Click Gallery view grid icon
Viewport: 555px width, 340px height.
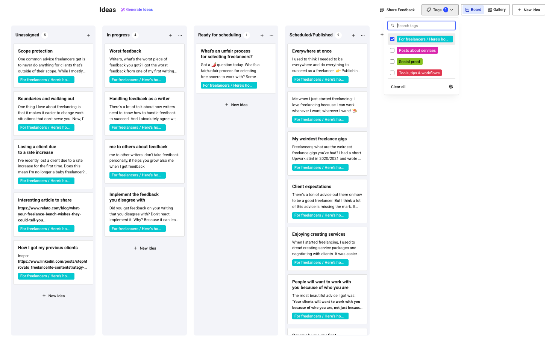click(490, 10)
